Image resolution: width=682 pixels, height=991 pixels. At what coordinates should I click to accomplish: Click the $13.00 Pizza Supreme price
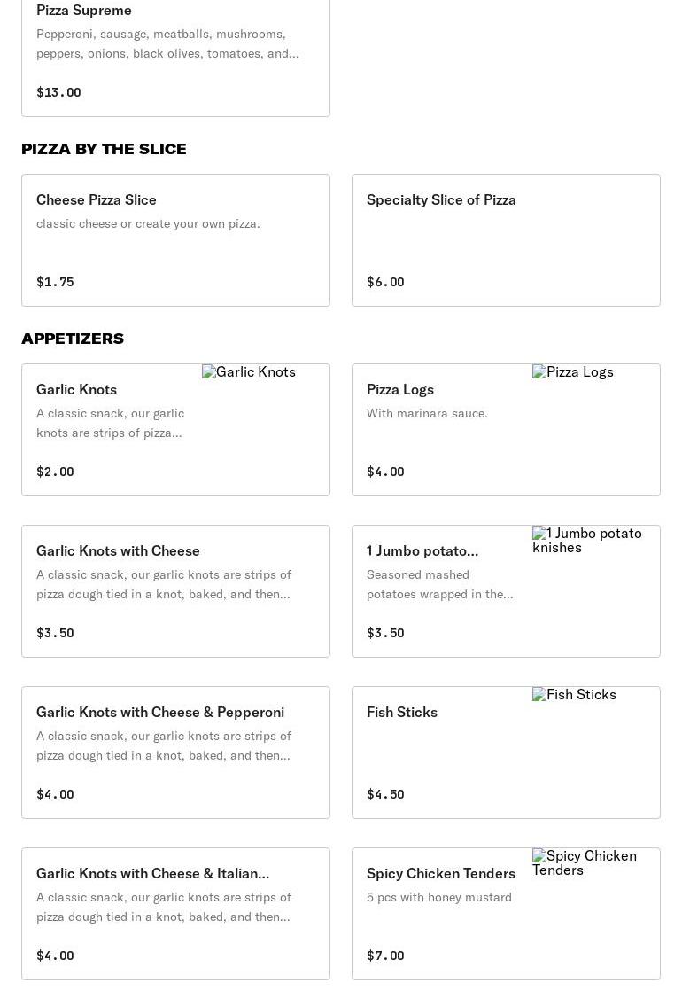[x=58, y=92]
